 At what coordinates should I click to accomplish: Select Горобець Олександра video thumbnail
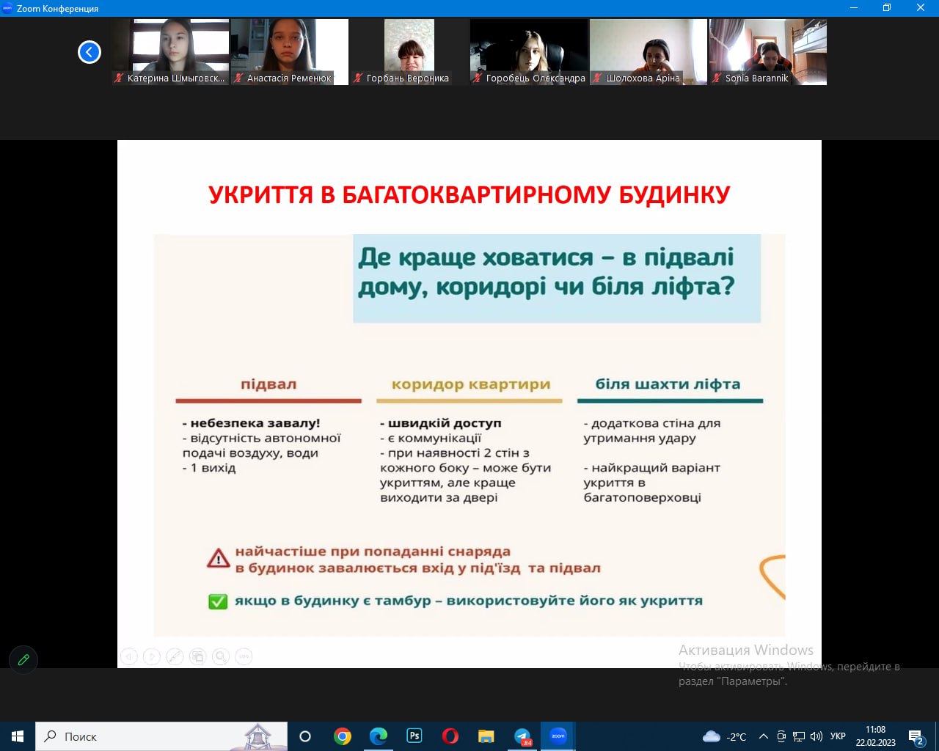(528, 52)
